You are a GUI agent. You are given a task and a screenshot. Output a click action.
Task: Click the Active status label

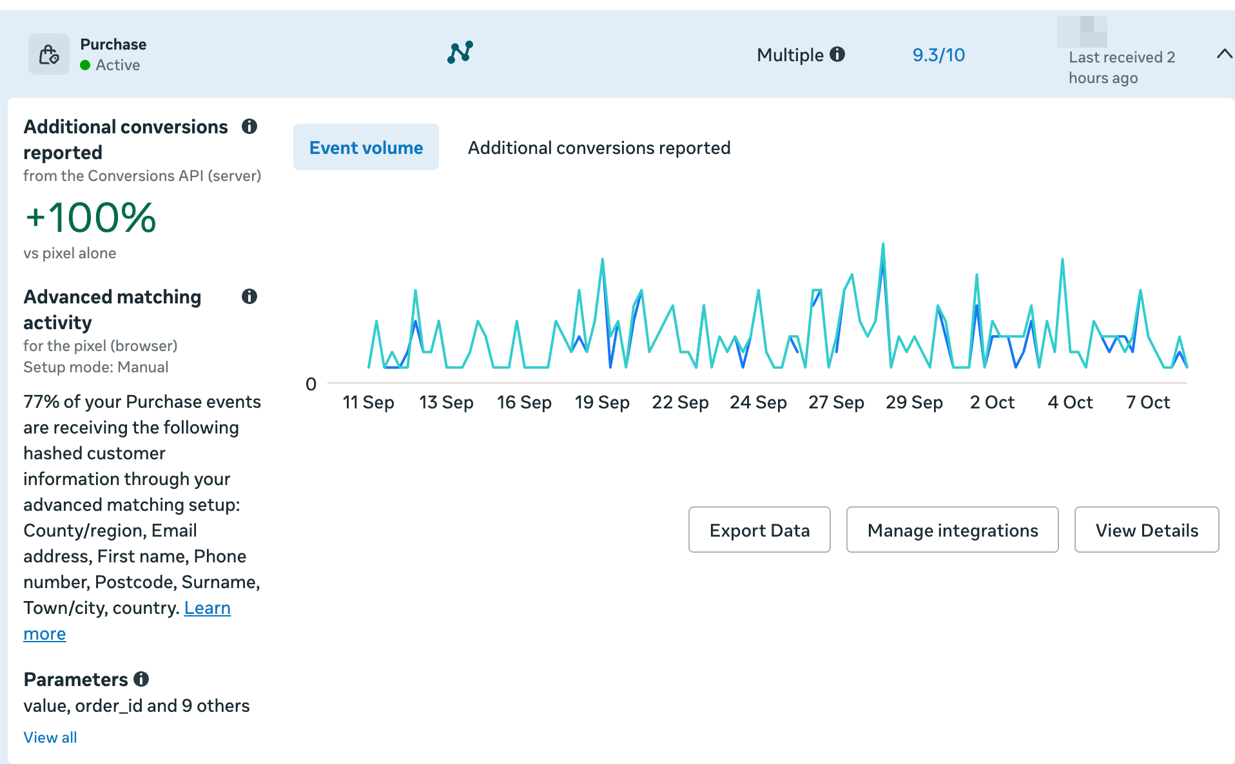click(x=118, y=65)
